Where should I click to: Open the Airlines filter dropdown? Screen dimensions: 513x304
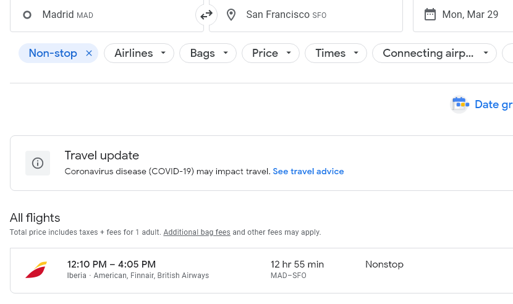pos(139,53)
